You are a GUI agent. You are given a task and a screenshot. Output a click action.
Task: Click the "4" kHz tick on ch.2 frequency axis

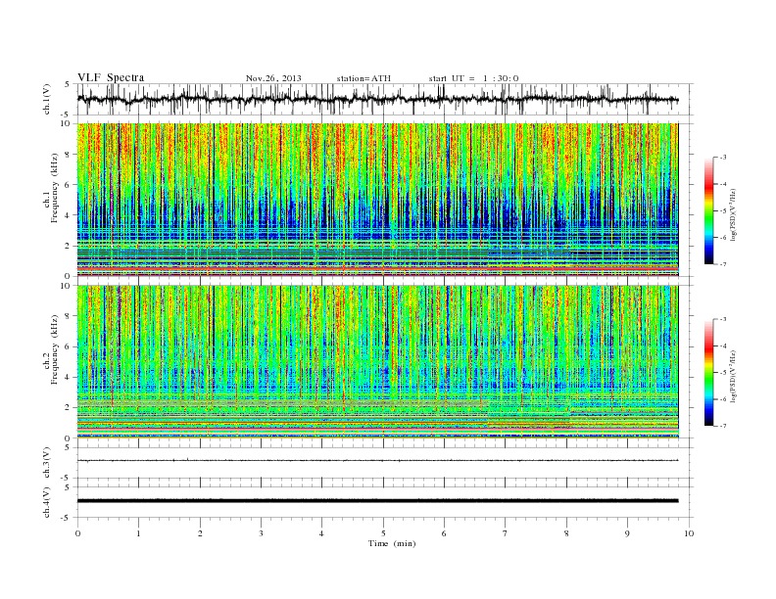69,377
